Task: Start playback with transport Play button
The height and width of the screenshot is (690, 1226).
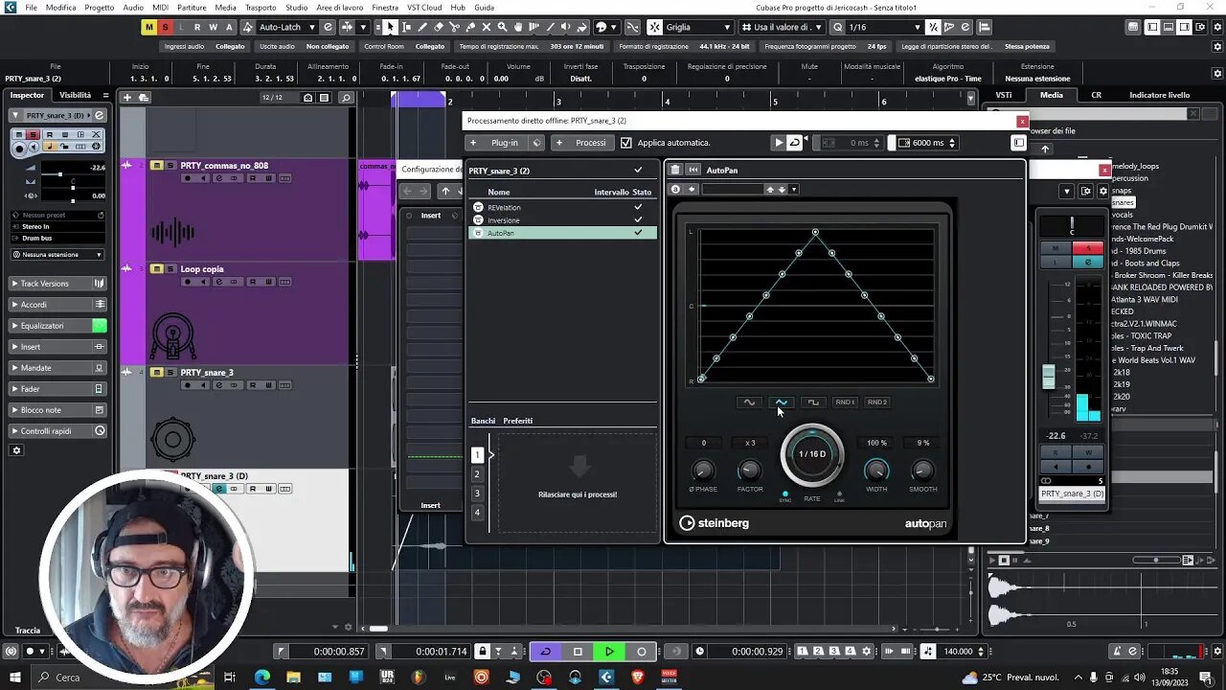Action: [609, 652]
